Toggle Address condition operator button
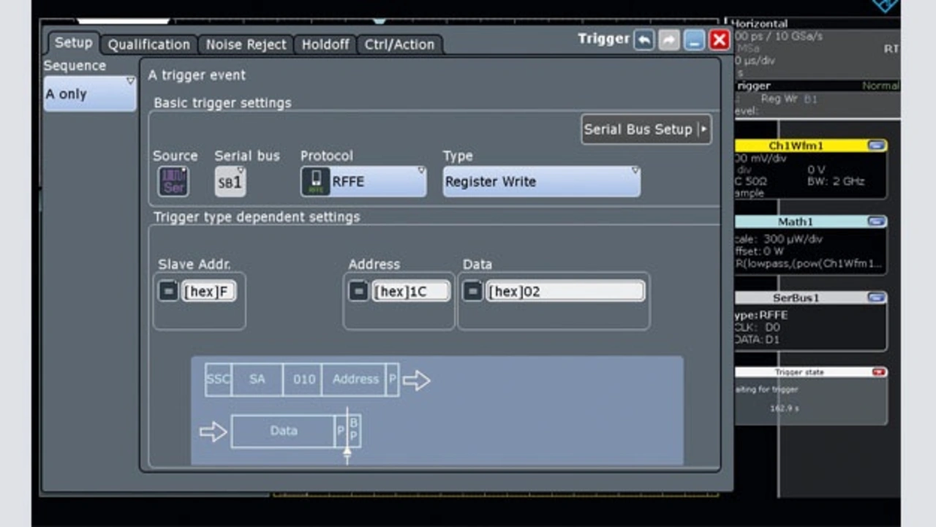This screenshot has width=936, height=527. pyautogui.click(x=358, y=292)
